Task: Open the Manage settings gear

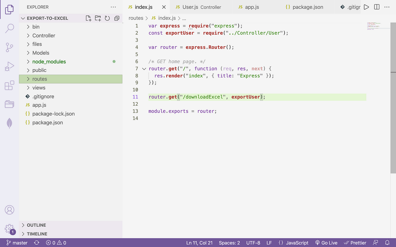Action: coord(10,229)
